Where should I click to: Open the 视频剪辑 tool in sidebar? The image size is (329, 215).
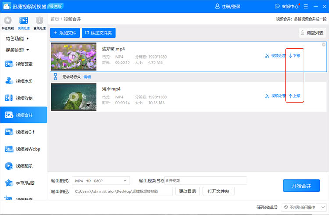pos(24,64)
